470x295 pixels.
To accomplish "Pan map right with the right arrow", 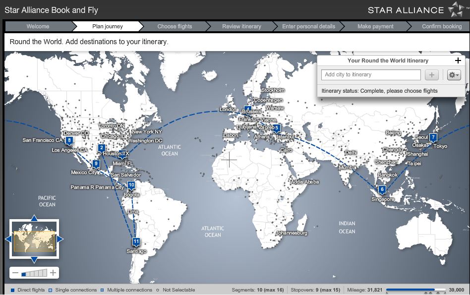I will click(x=60, y=239).
